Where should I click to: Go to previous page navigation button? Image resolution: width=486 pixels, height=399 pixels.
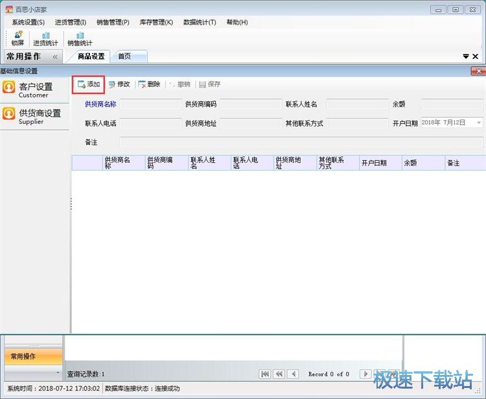279,374
